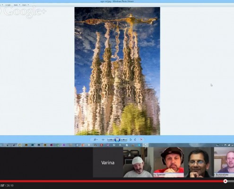234x189 pixels.
Task: Click the red video progress bar
Action: 112,181
